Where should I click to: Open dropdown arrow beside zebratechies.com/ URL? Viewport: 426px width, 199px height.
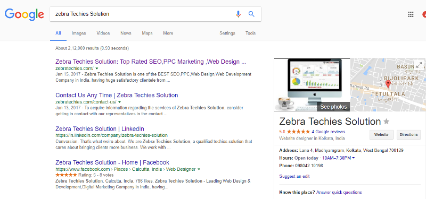97,68
